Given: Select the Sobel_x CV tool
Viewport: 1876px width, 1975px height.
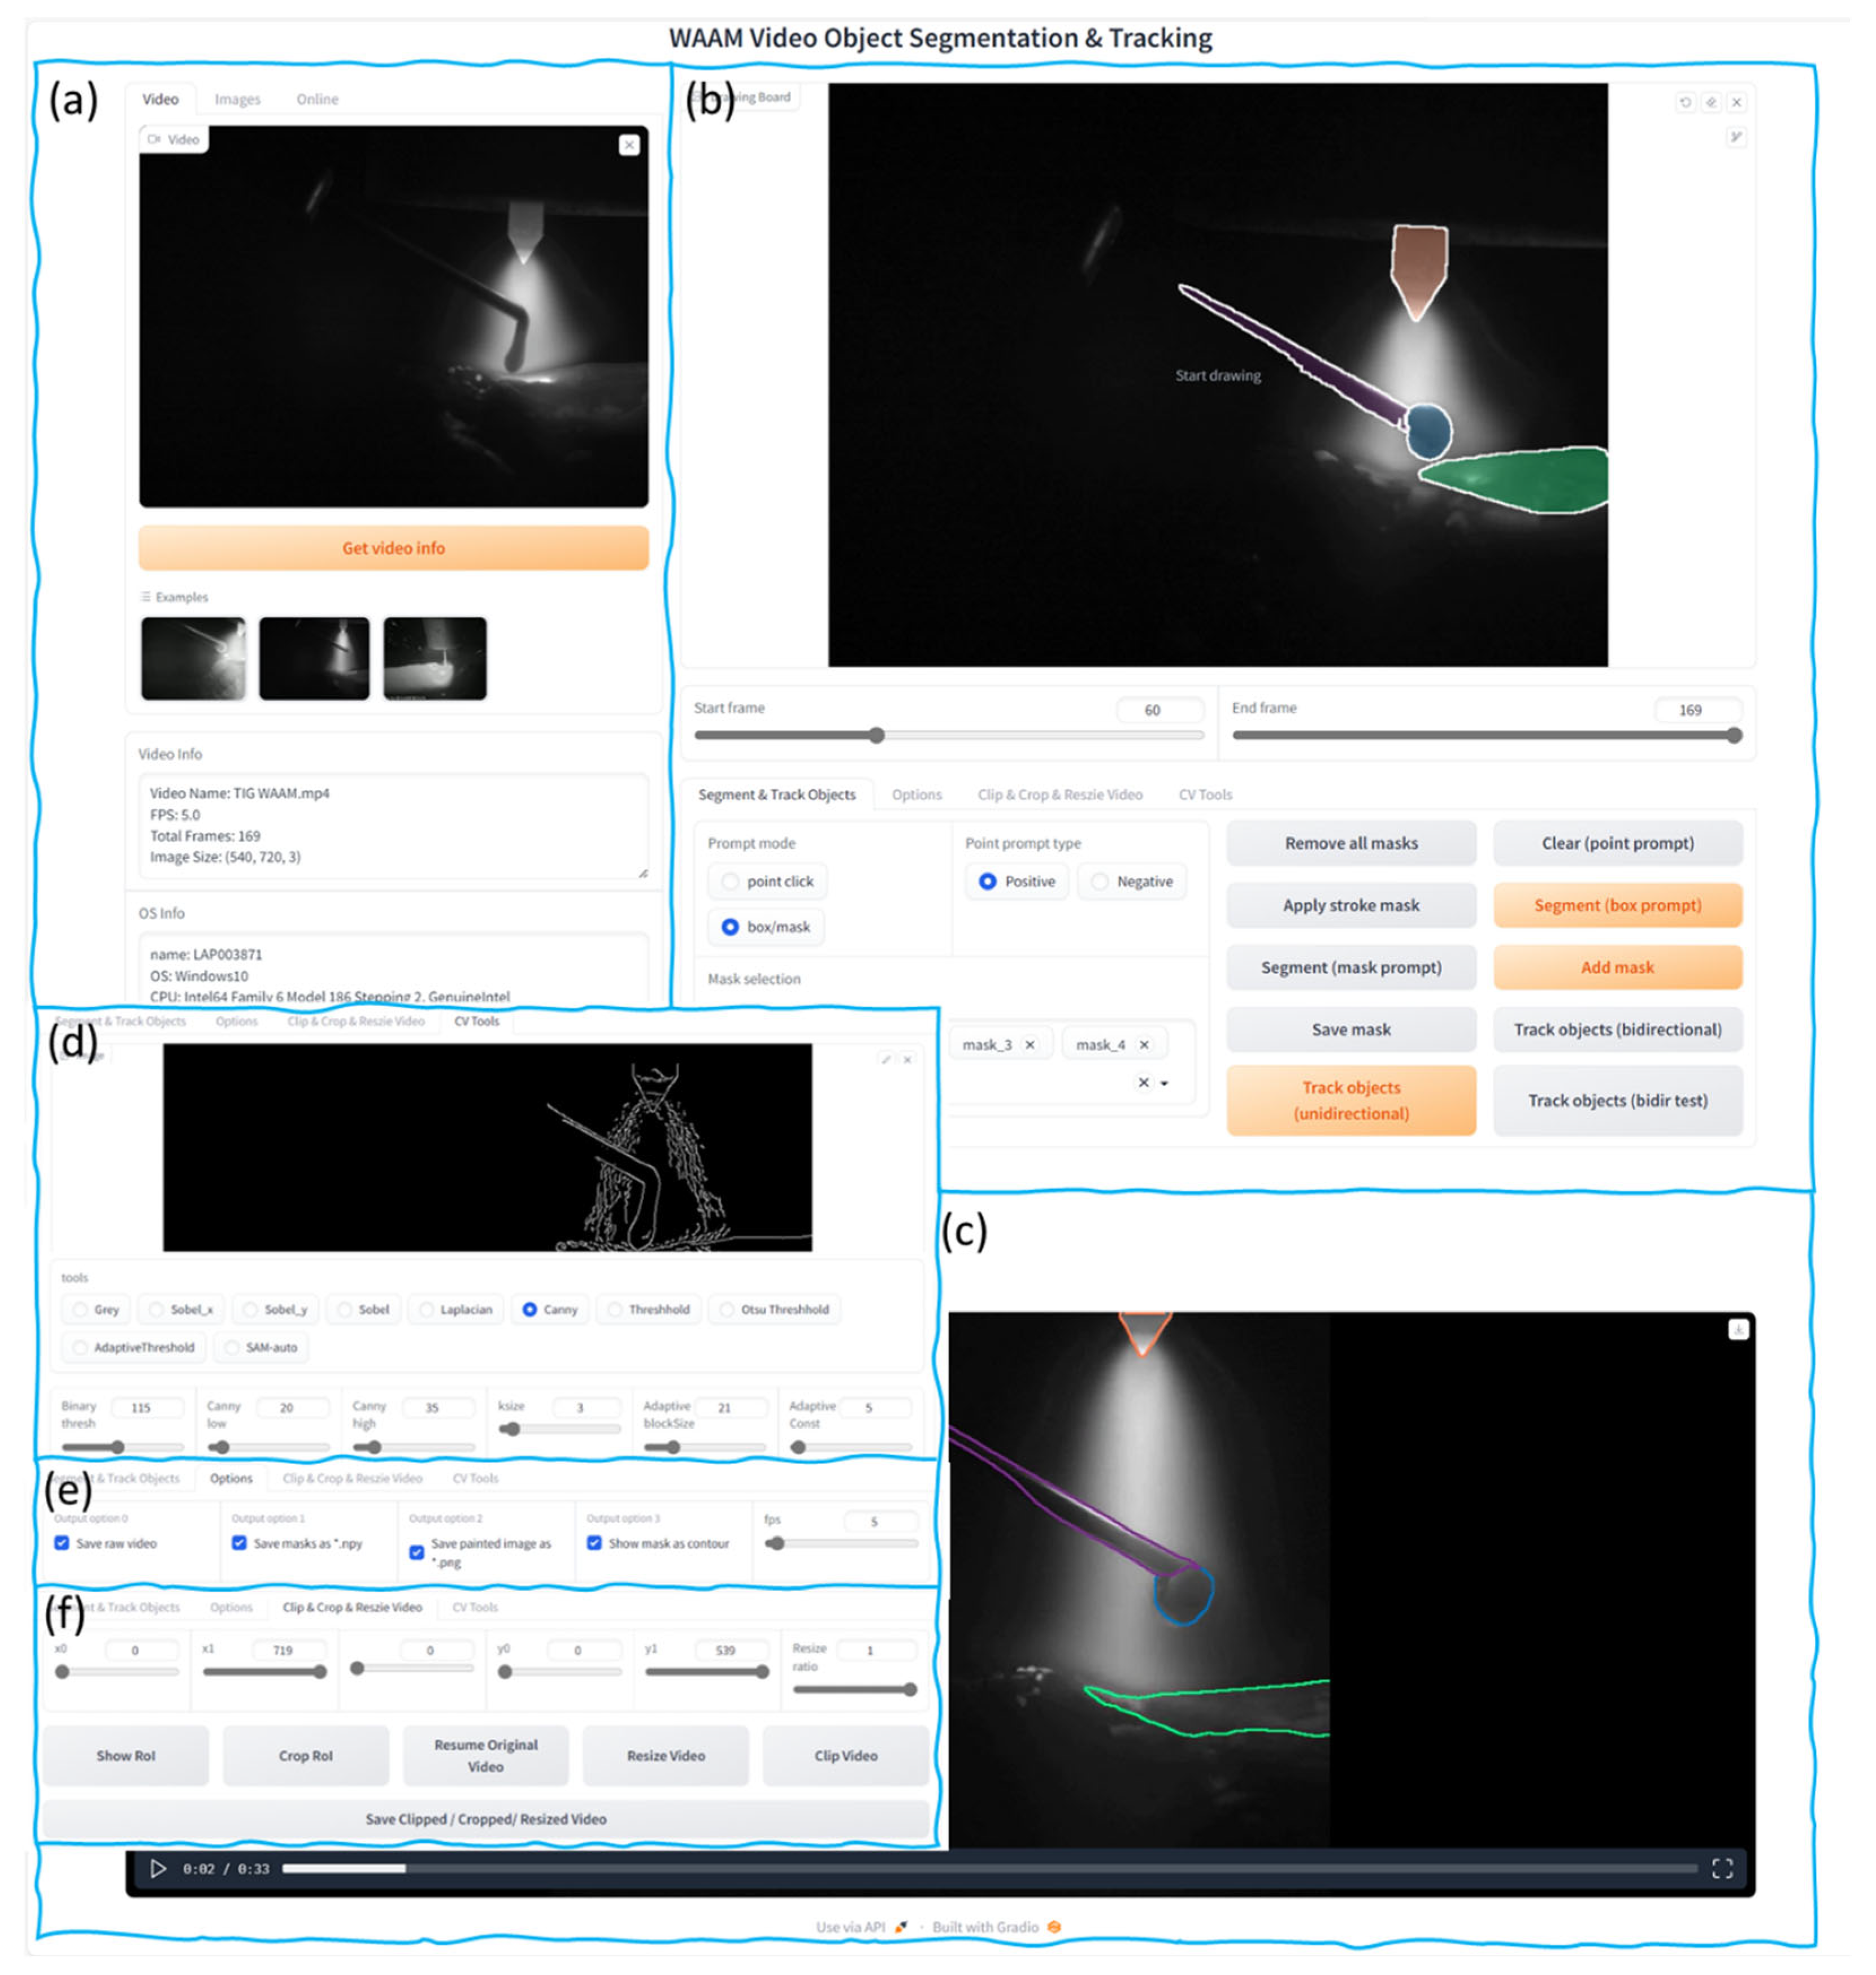Looking at the screenshot, I should coord(180,1309).
